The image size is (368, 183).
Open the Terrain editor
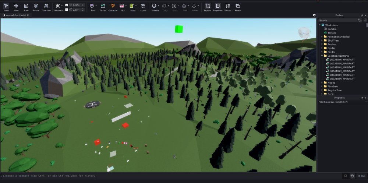(103, 7)
